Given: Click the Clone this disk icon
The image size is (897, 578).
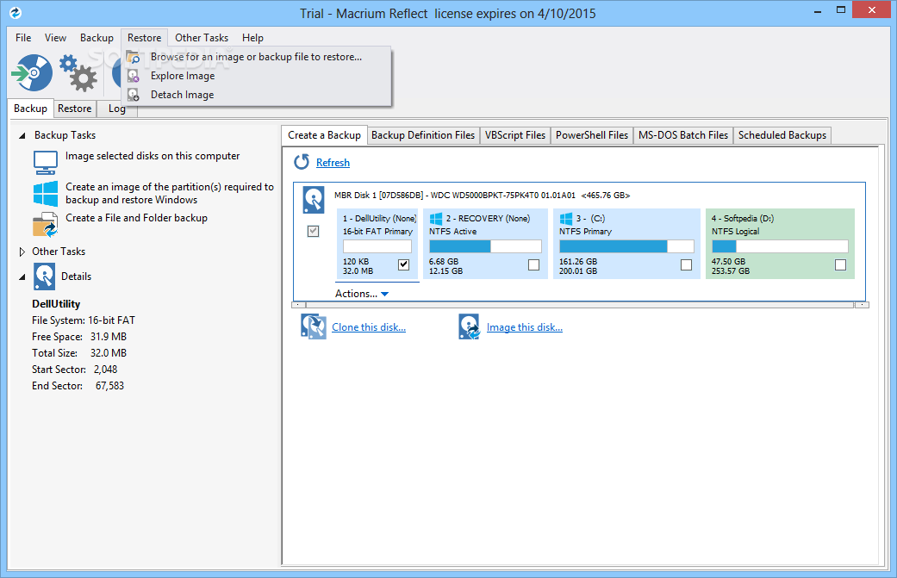Looking at the screenshot, I should 314,327.
